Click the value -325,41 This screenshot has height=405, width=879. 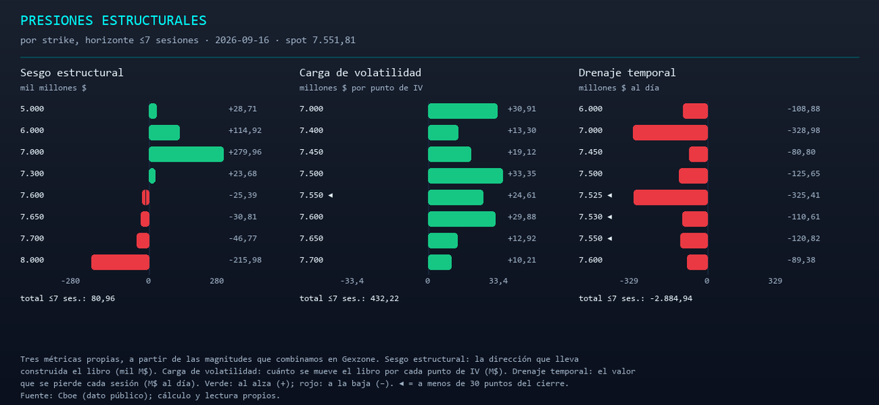804,195
